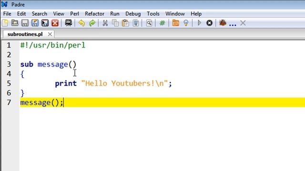Viewport: 305px width, 171px height.
Task: Click the green Redo arrow icon
Action: [92, 23]
